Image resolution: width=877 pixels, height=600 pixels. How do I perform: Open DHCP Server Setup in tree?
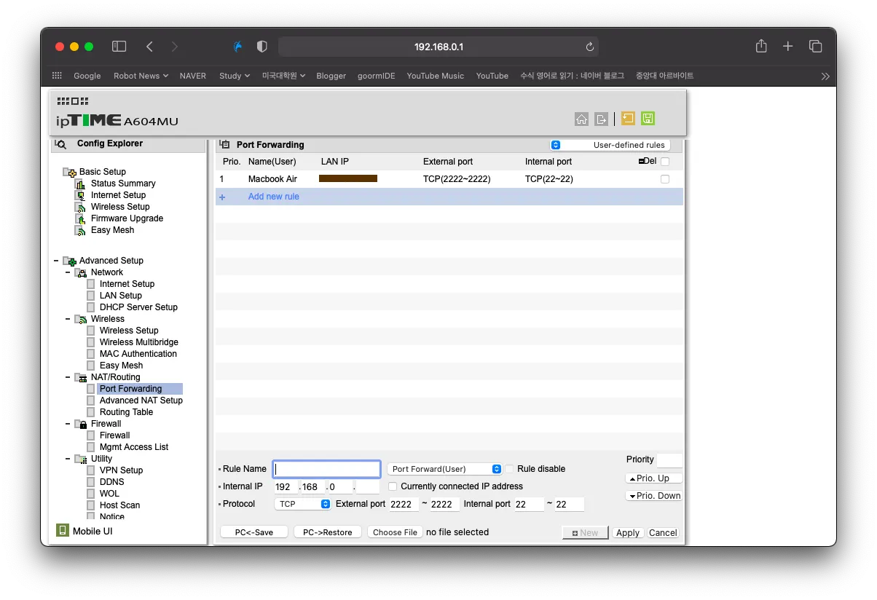coord(138,307)
